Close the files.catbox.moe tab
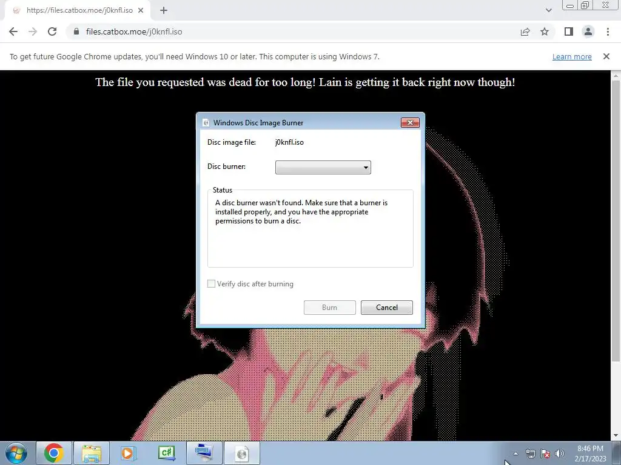This screenshot has width=621, height=465. pyautogui.click(x=141, y=10)
